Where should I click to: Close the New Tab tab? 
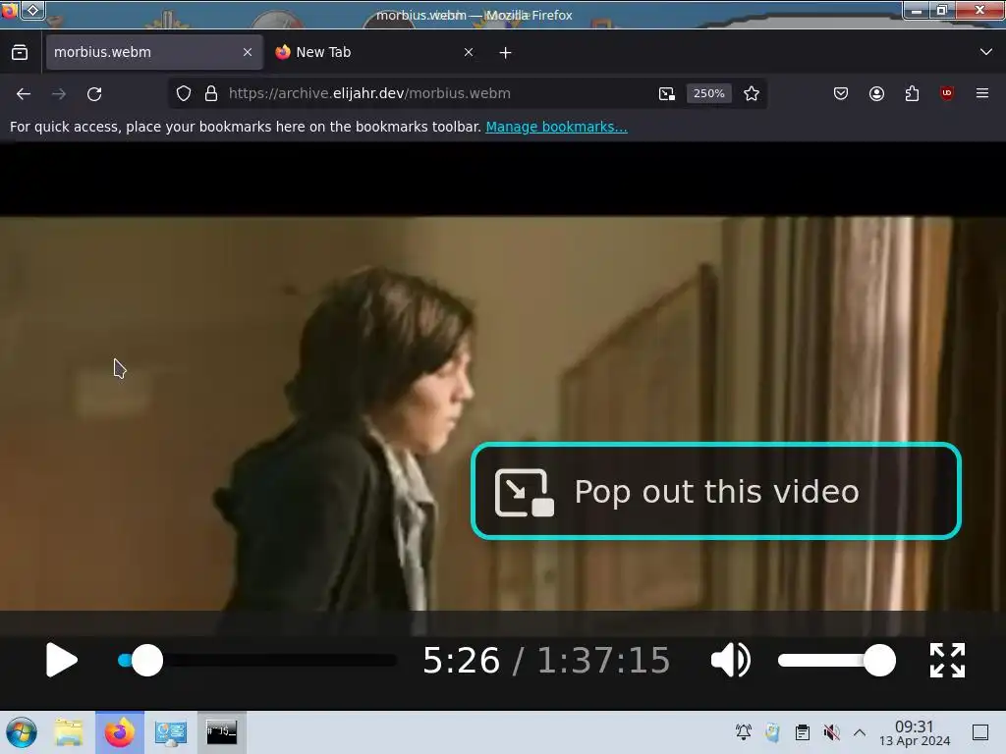coord(469,52)
